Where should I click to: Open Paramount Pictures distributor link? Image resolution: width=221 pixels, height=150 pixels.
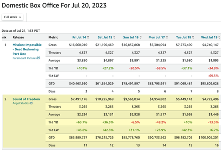click(24, 58)
